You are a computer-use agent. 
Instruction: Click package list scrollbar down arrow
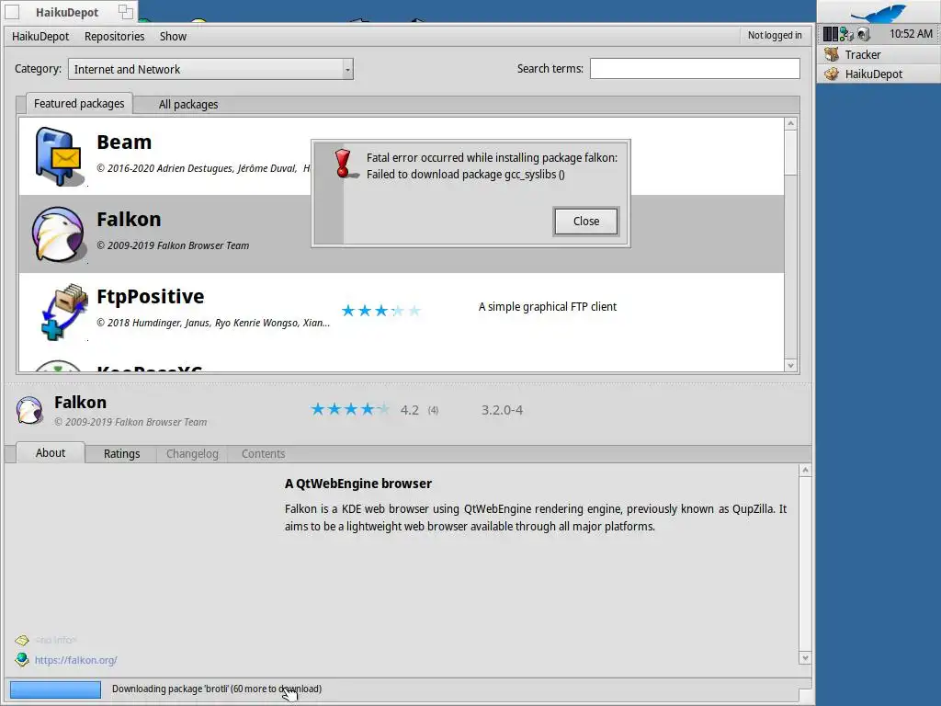pyautogui.click(x=790, y=365)
